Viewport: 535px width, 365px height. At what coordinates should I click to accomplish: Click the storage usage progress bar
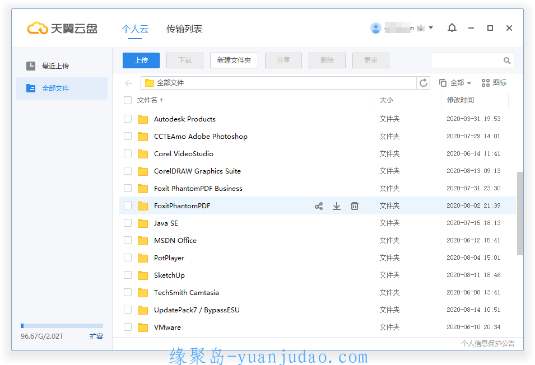point(62,326)
